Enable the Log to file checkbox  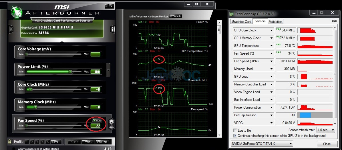coord(235,131)
